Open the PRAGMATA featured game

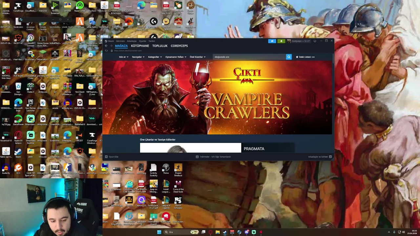(x=217, y=148)
